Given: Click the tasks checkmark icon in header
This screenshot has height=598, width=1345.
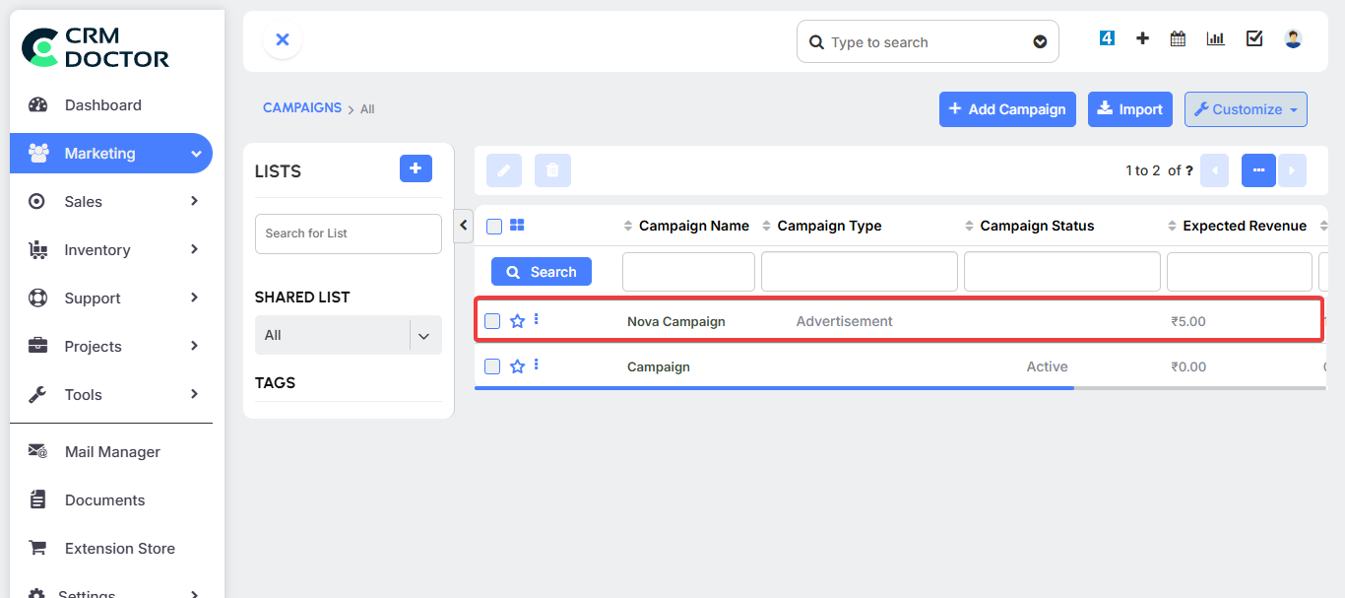Looking at the screenshot, I should [x=1253, y=37].
